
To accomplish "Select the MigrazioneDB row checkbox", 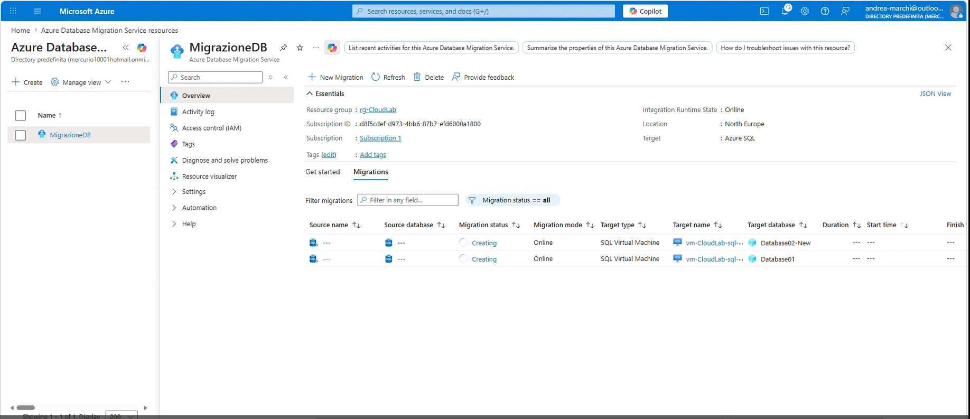I will coord(21,135).
